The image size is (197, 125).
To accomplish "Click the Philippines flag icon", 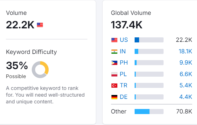I will tap(114, 63).
